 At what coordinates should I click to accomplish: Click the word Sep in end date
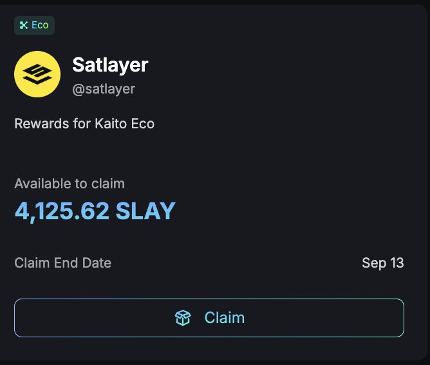(x=374, y=262)
